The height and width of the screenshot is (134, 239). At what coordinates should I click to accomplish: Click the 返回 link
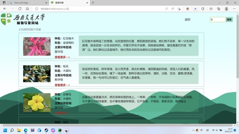click(187, 20)
